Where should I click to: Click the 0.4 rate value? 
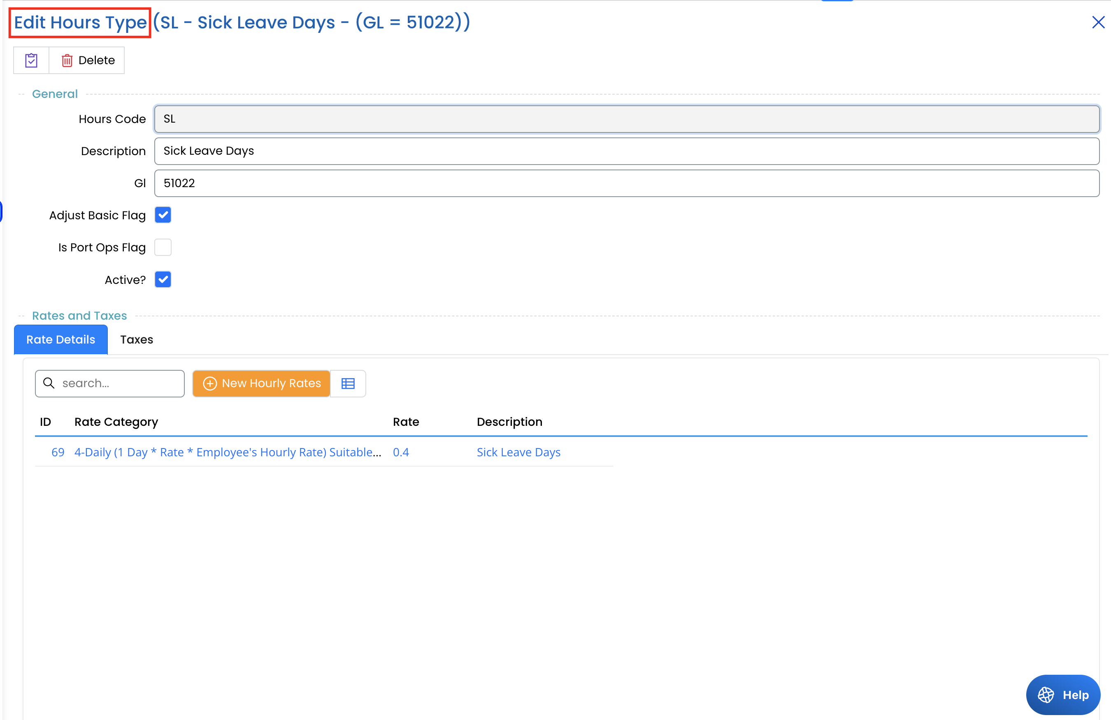pos(400,452)
